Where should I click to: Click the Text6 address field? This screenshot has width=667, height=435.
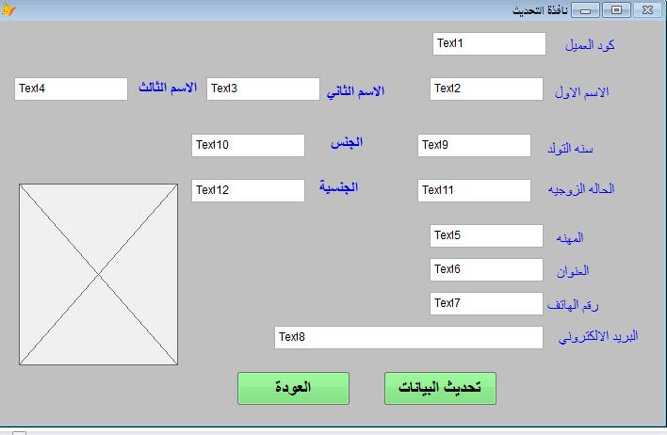[486, 269]
